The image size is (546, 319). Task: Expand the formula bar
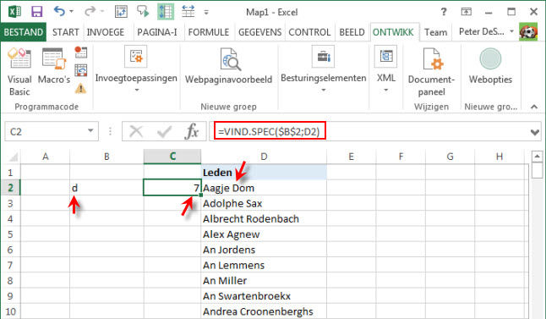pos(534,132)
